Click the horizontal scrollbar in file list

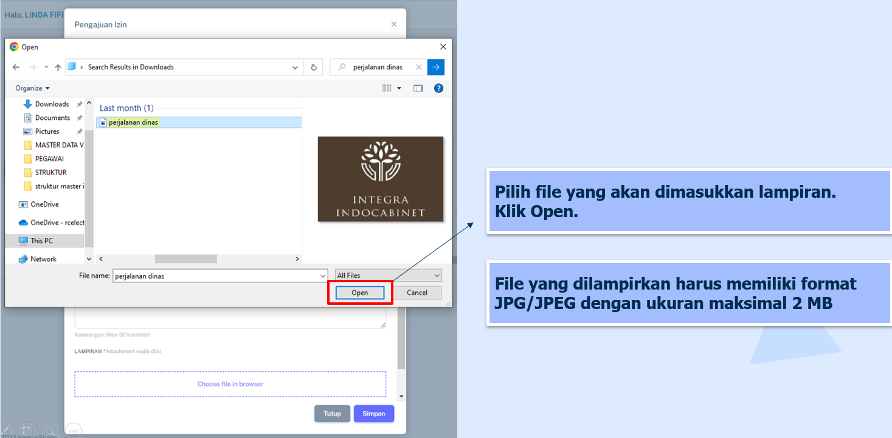tap(185, 259)
